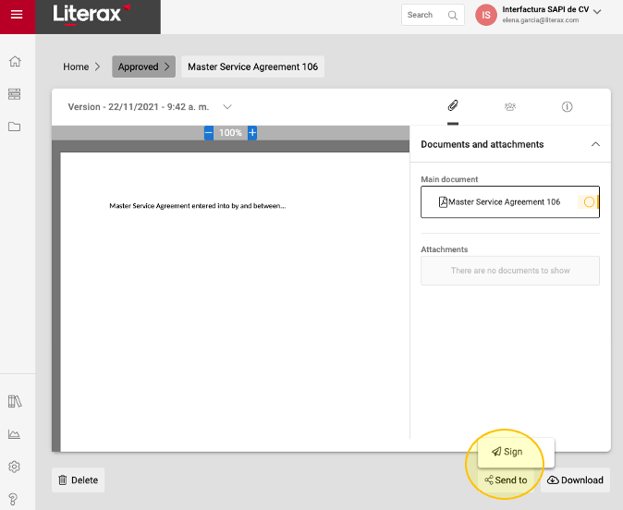Click the Send to button
The height and width of the screenshot is (510, 623).
[x=506, y=480]
